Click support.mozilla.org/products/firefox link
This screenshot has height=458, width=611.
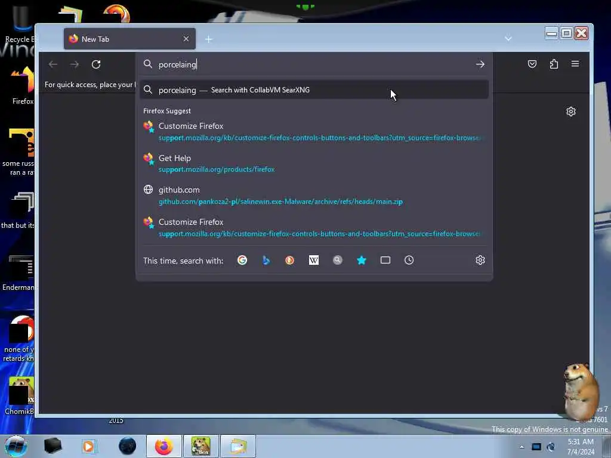coord(217,169)
